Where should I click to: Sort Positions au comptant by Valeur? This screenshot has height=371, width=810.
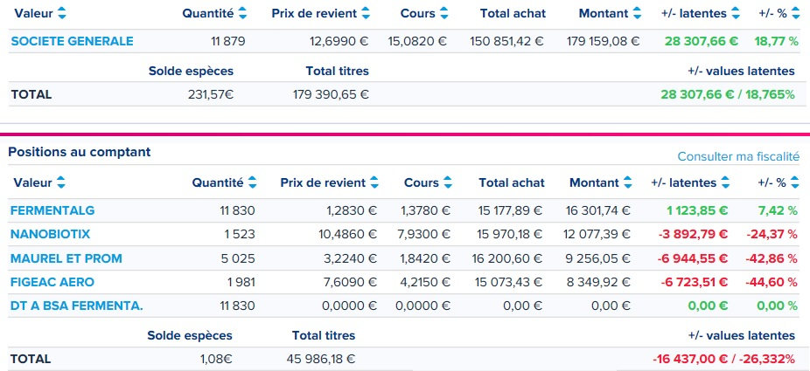pos(61,182)
